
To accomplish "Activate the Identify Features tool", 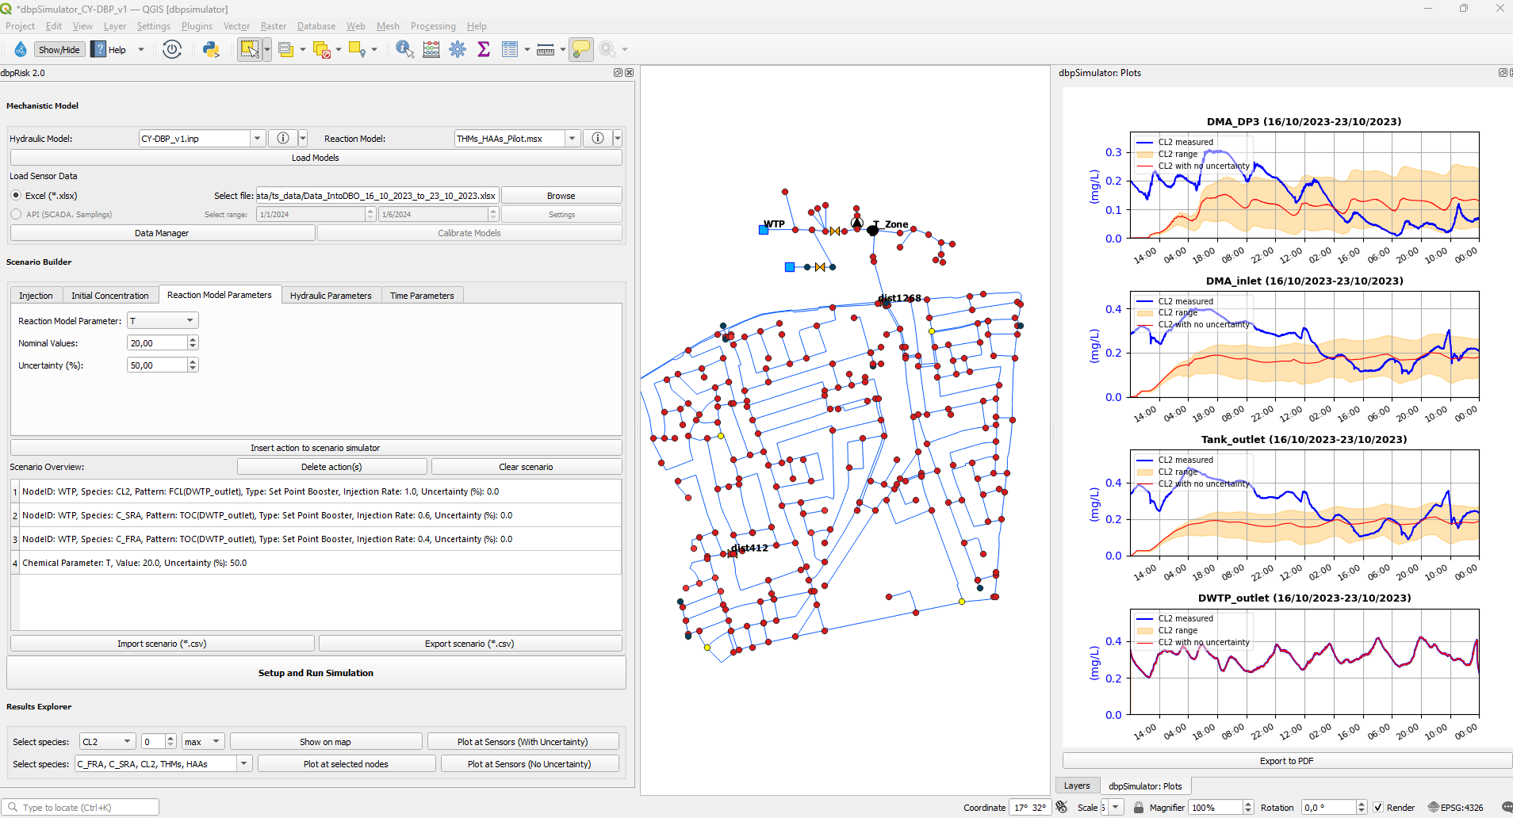I will [x=404, y=49].
